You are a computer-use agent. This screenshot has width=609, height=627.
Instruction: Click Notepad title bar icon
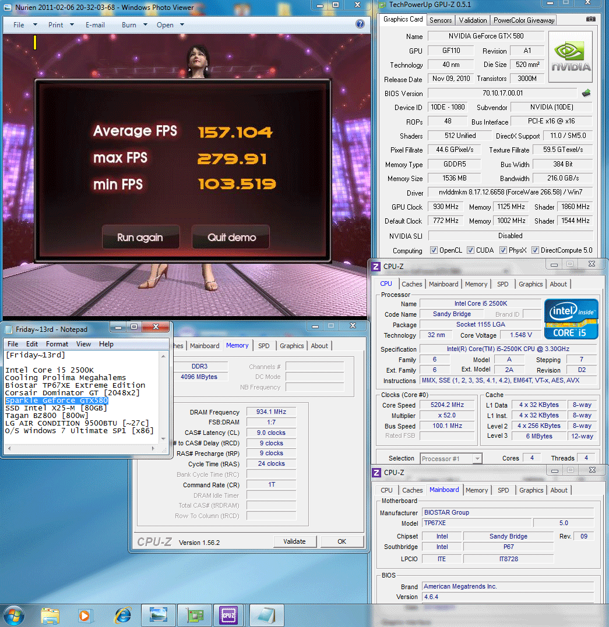pyautogui.click(x=9, y=330)
